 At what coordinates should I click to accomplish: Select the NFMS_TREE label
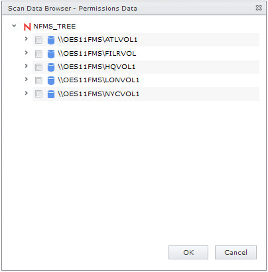point(54,27)
